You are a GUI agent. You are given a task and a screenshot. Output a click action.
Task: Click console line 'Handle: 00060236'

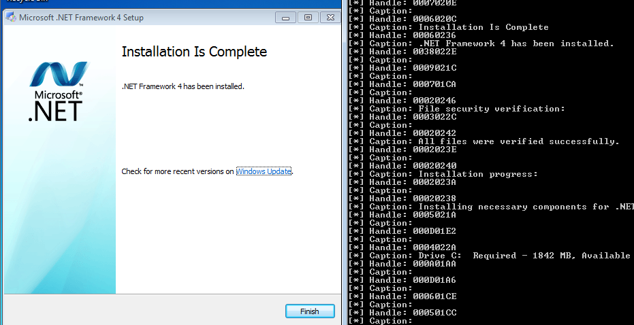402,35
